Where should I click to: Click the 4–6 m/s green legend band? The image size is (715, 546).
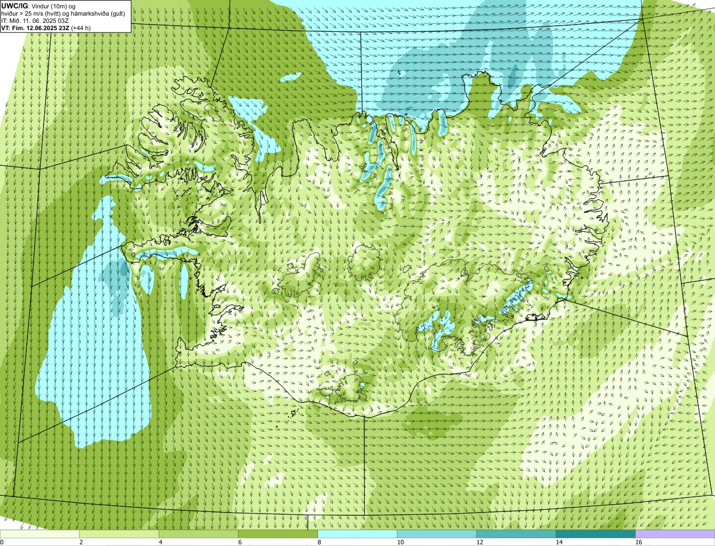198,534
